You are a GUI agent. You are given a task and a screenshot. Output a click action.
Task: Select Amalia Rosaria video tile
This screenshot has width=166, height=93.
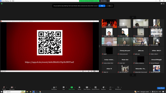tap(125, 33)
